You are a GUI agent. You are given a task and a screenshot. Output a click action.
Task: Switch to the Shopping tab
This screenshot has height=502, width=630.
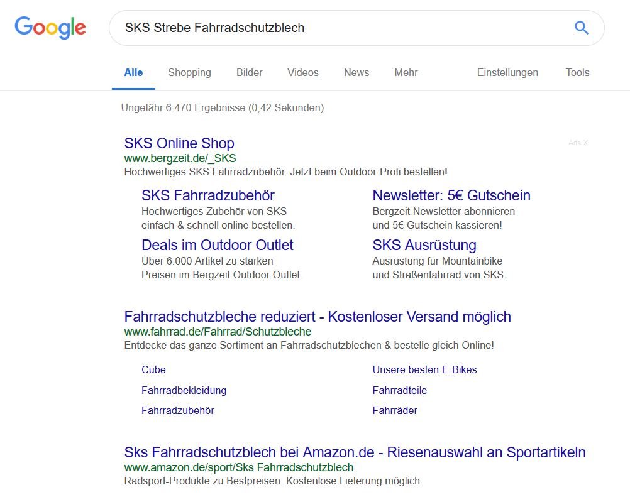click(x=189, y=73)
